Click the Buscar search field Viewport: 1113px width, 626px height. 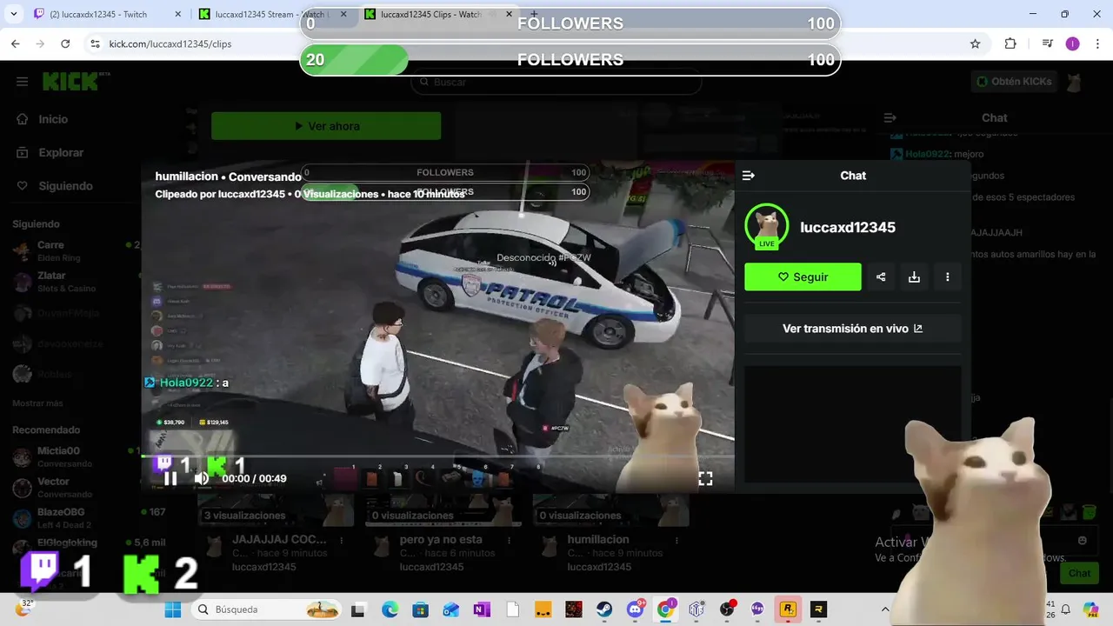[x=556, y=82]
